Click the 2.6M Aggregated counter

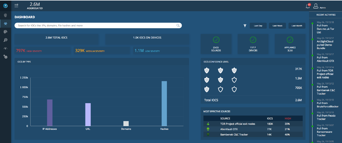(35, 6)
